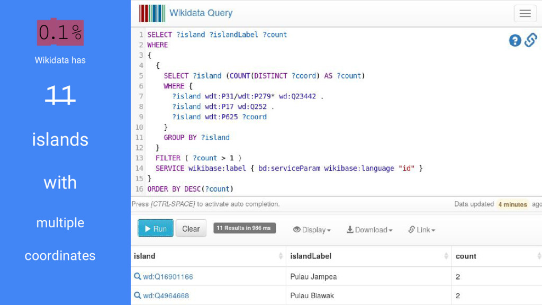Click the 0.1% highlighted figure
The height and width of the screenshot is (305, 542).
coord(60,32)
